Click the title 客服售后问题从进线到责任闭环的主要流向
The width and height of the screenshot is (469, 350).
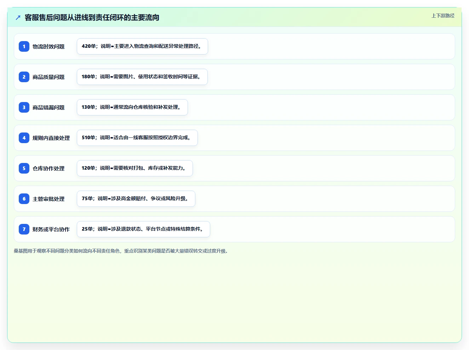click(92, 17)
